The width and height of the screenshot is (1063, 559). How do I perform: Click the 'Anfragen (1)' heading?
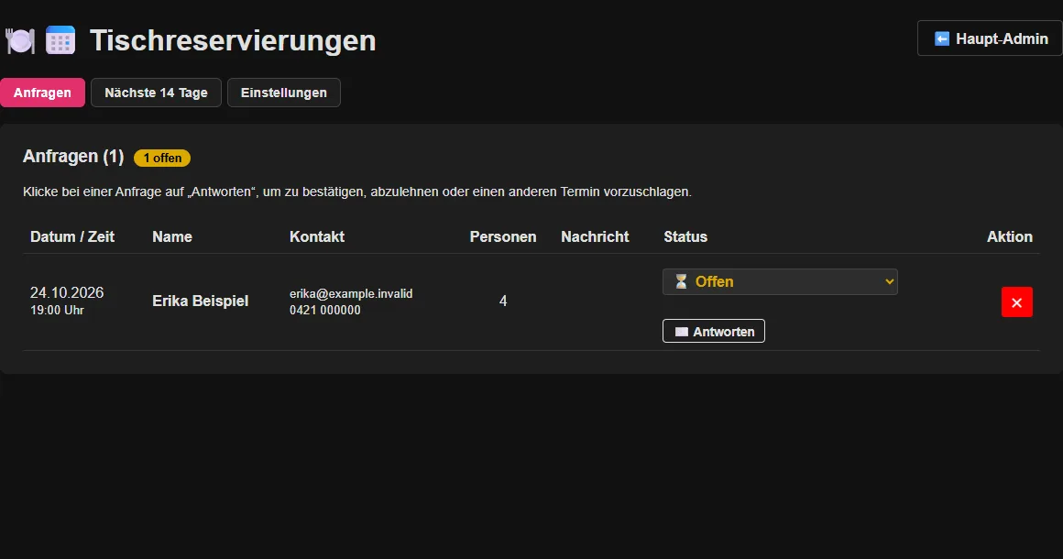[73, 157]
